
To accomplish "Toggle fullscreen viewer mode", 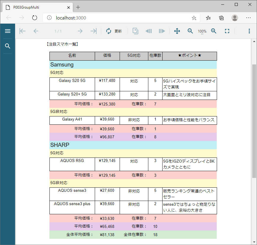I will 227,31.
